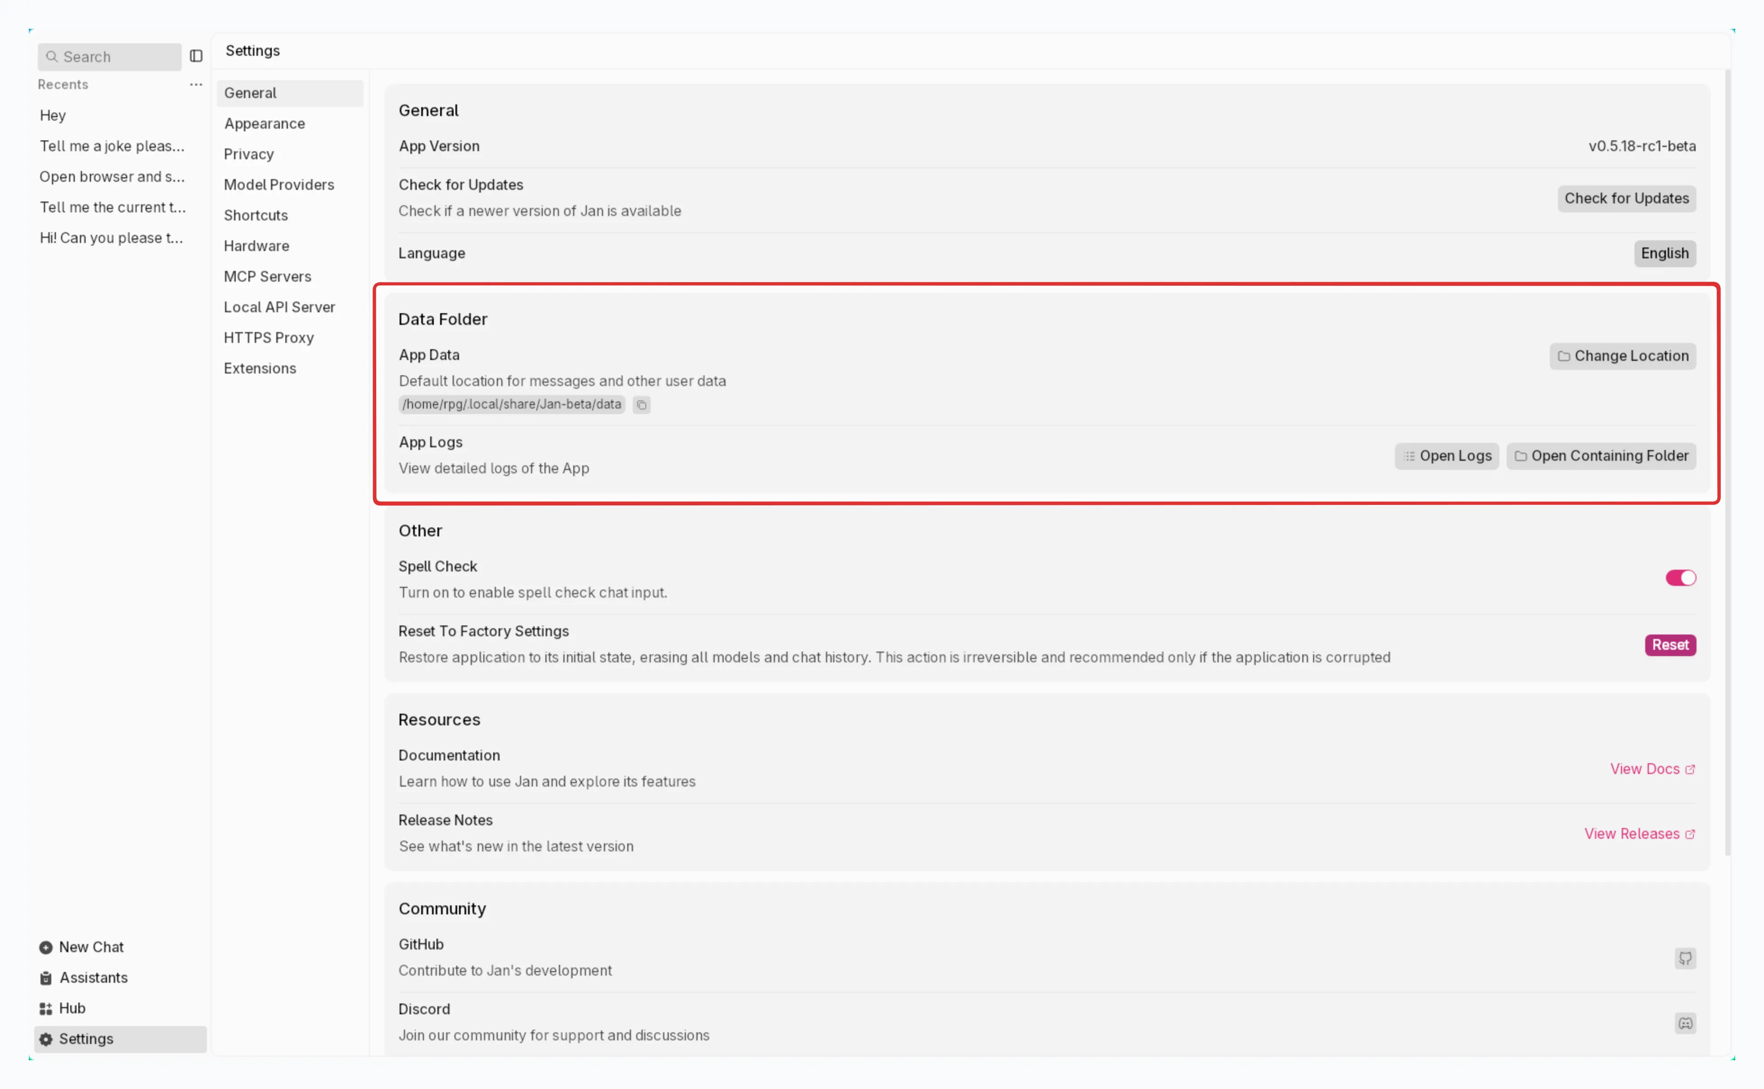Open the Assistants panel

[x=94, y=977]
